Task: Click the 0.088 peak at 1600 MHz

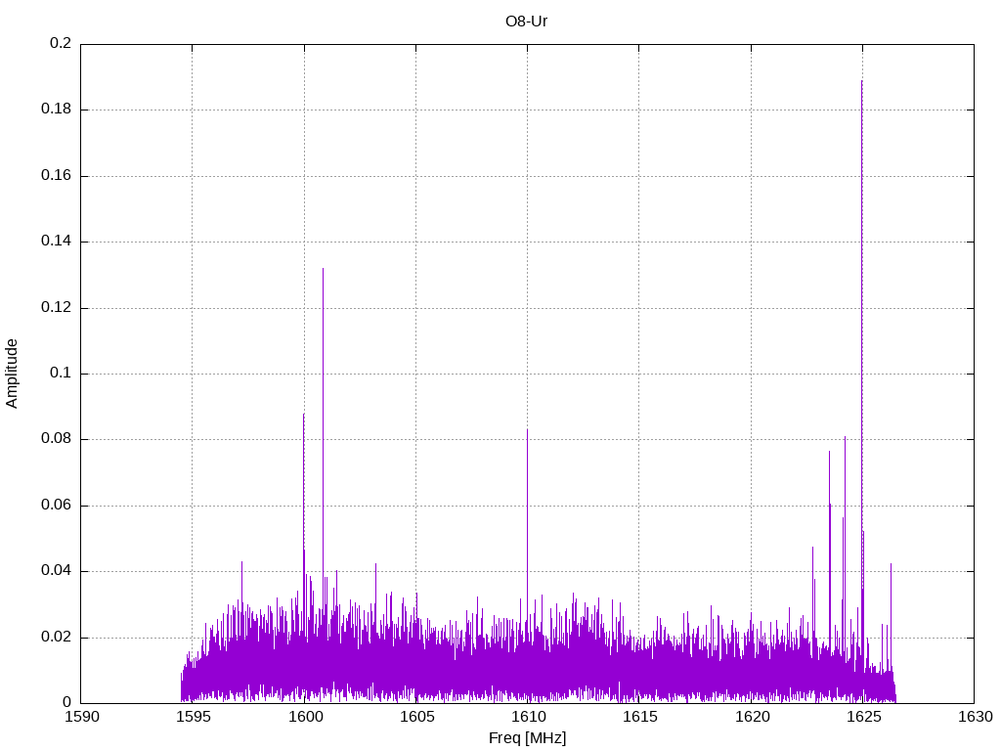Action: [303, 415]
